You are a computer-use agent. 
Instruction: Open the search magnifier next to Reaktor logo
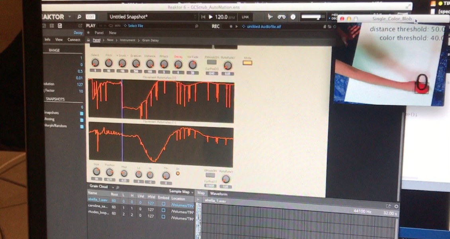(80, 17)
